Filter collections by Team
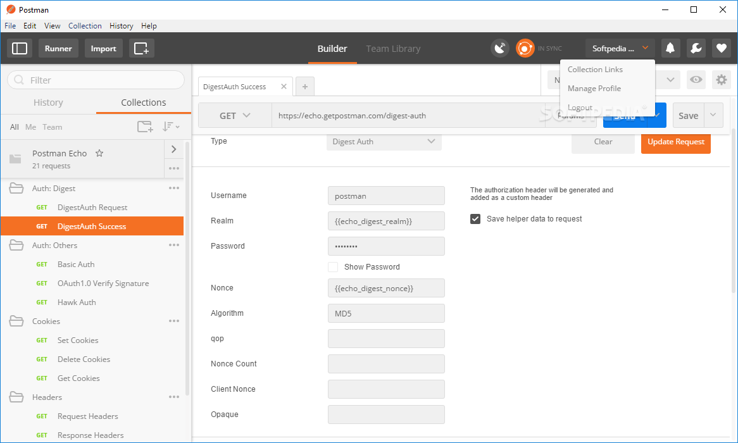Screen dimensions: 738x443 point(53,127)
